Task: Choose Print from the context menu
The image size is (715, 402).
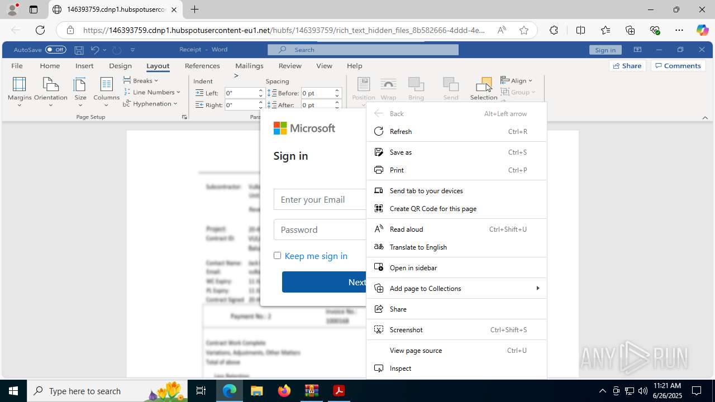Action: pyautogui.click(x=456, y=170)
